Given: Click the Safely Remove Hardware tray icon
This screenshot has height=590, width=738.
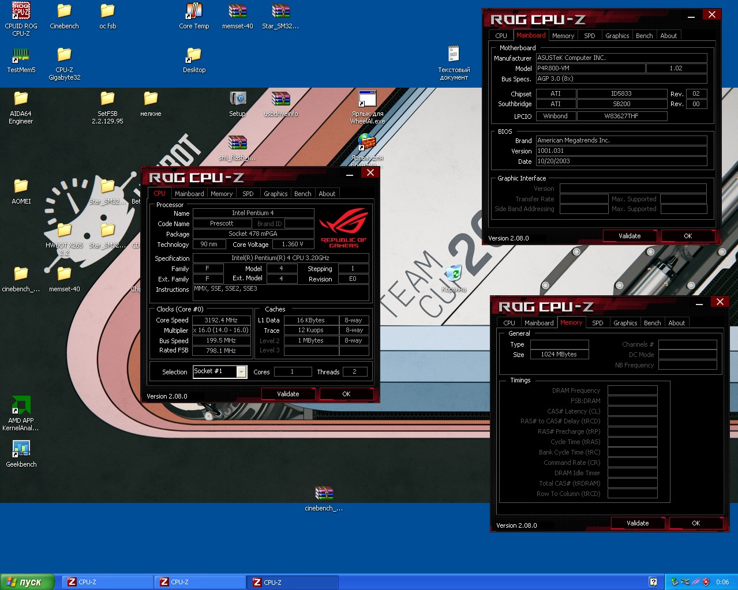Looking at the screenshot, I should point(674,582).
